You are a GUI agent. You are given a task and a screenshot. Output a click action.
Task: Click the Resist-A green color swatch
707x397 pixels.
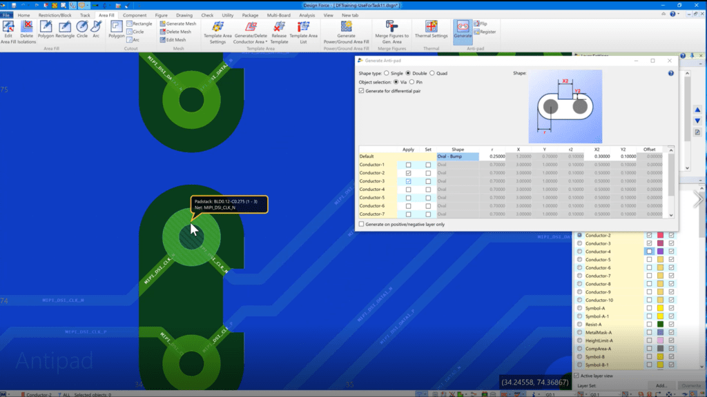pos(660,325)
